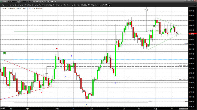Select the up arrow marker tool
Screen dimensions: 197x110
(68, 5)
